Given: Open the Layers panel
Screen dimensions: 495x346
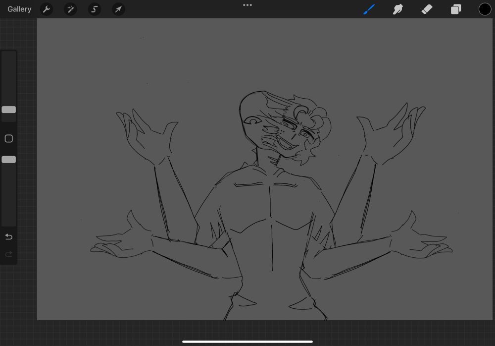Looking at the screenshot, I should tap(456, 9).
